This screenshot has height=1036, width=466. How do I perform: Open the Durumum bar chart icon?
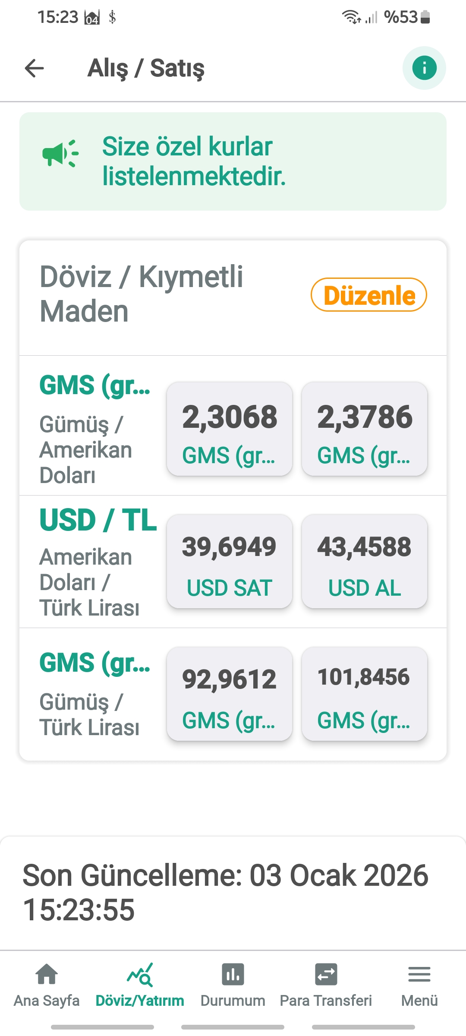click(x=233, y=974)
